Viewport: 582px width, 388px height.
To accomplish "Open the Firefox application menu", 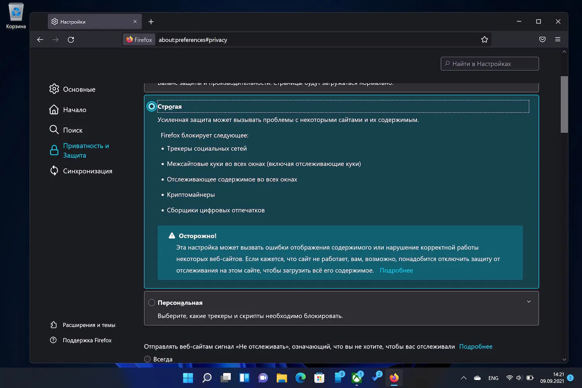I will [558, 40].
